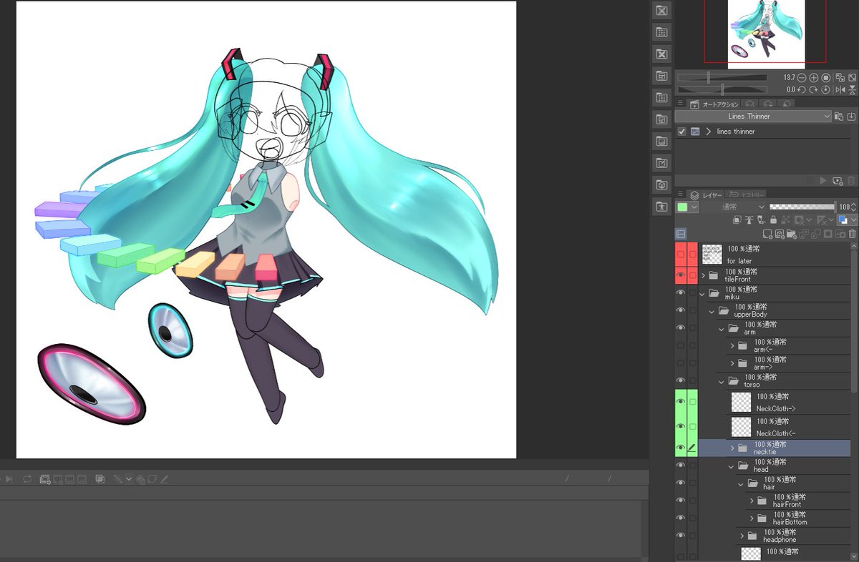Create a new layer folder

792,235
